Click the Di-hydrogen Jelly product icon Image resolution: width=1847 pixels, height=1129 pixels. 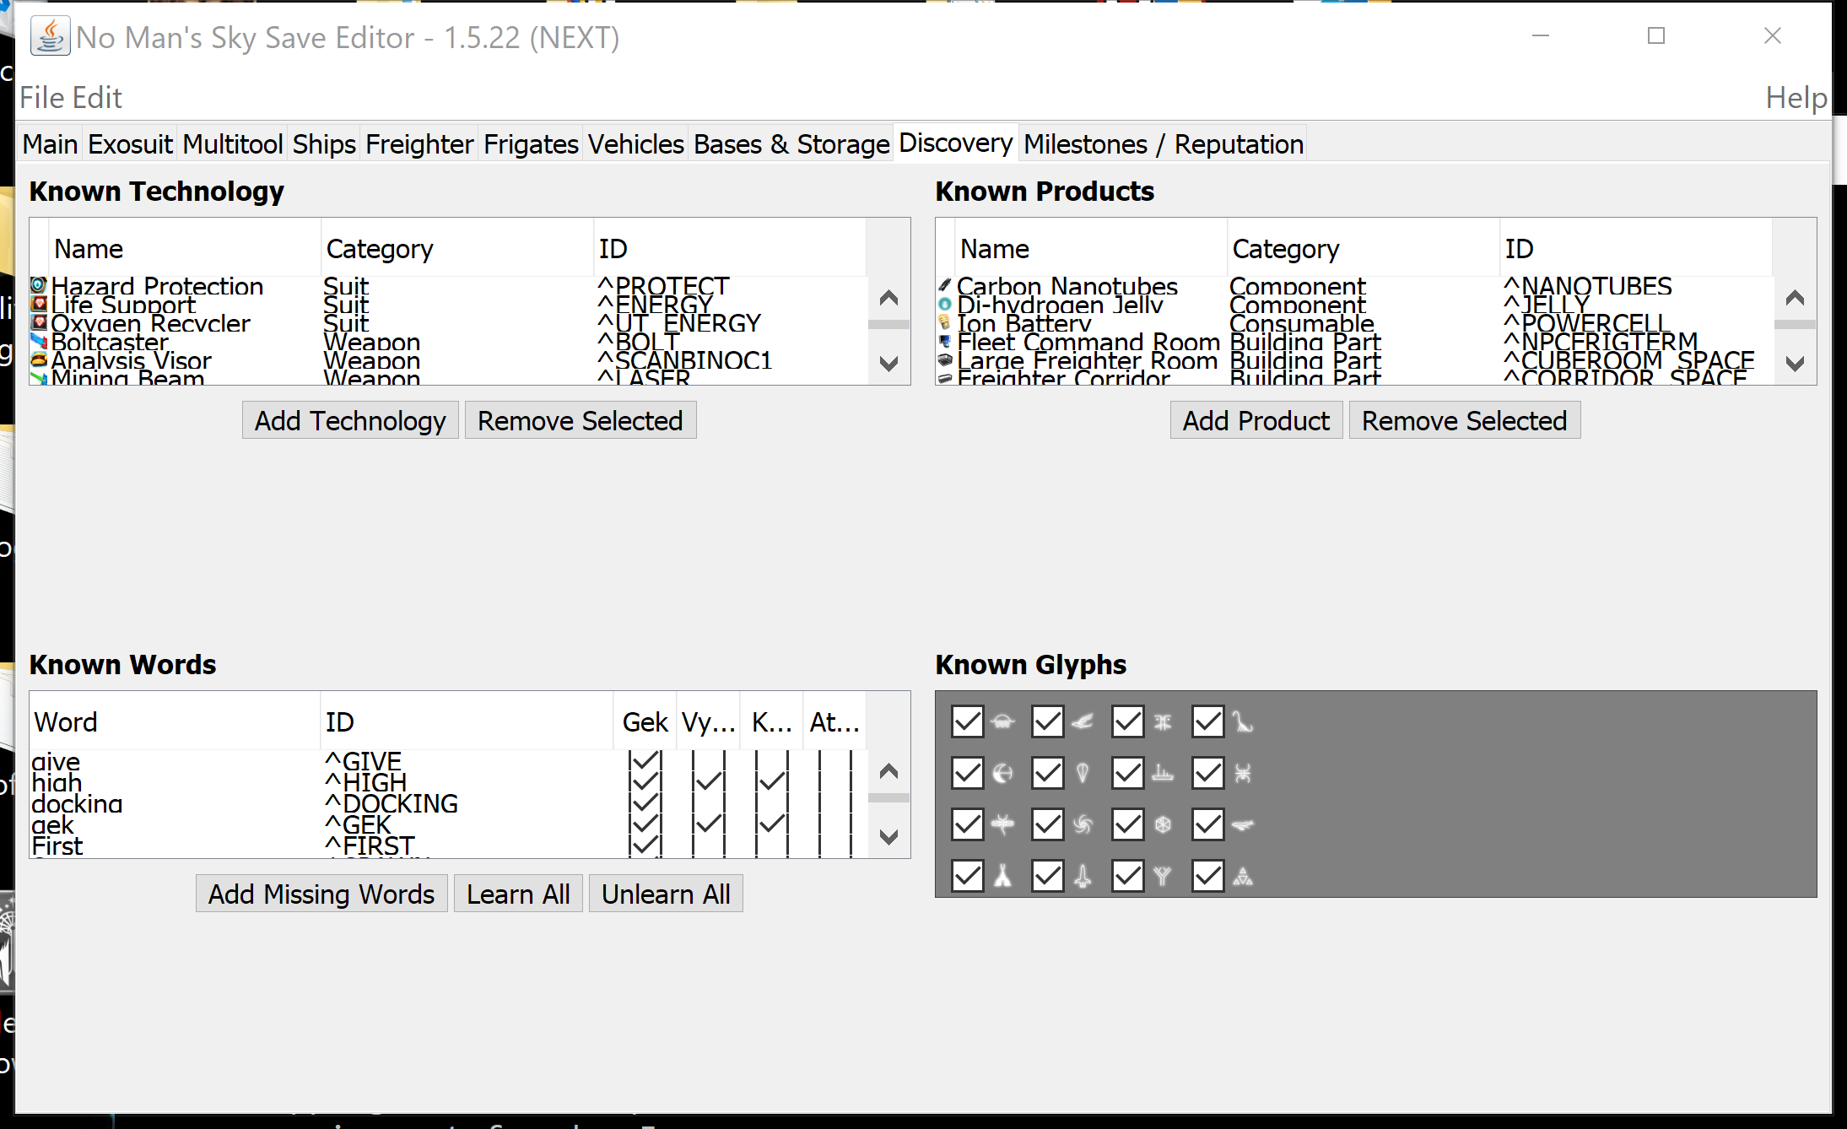pos(945,304)
